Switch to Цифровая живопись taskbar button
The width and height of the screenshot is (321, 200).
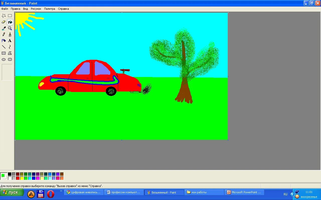click(x=84, y=192)
